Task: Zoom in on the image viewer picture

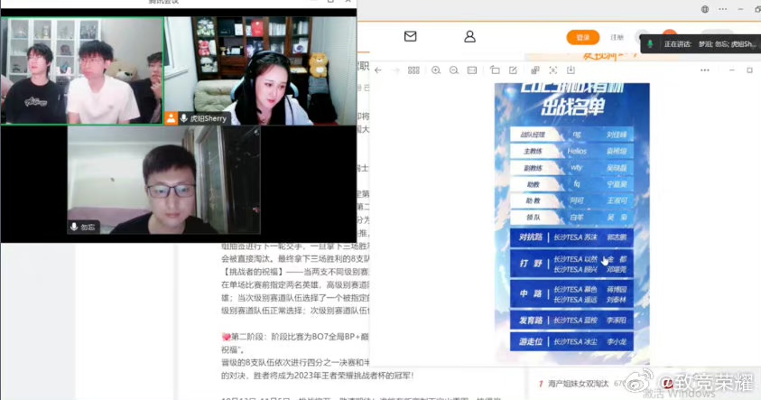Action: (436, 70)
